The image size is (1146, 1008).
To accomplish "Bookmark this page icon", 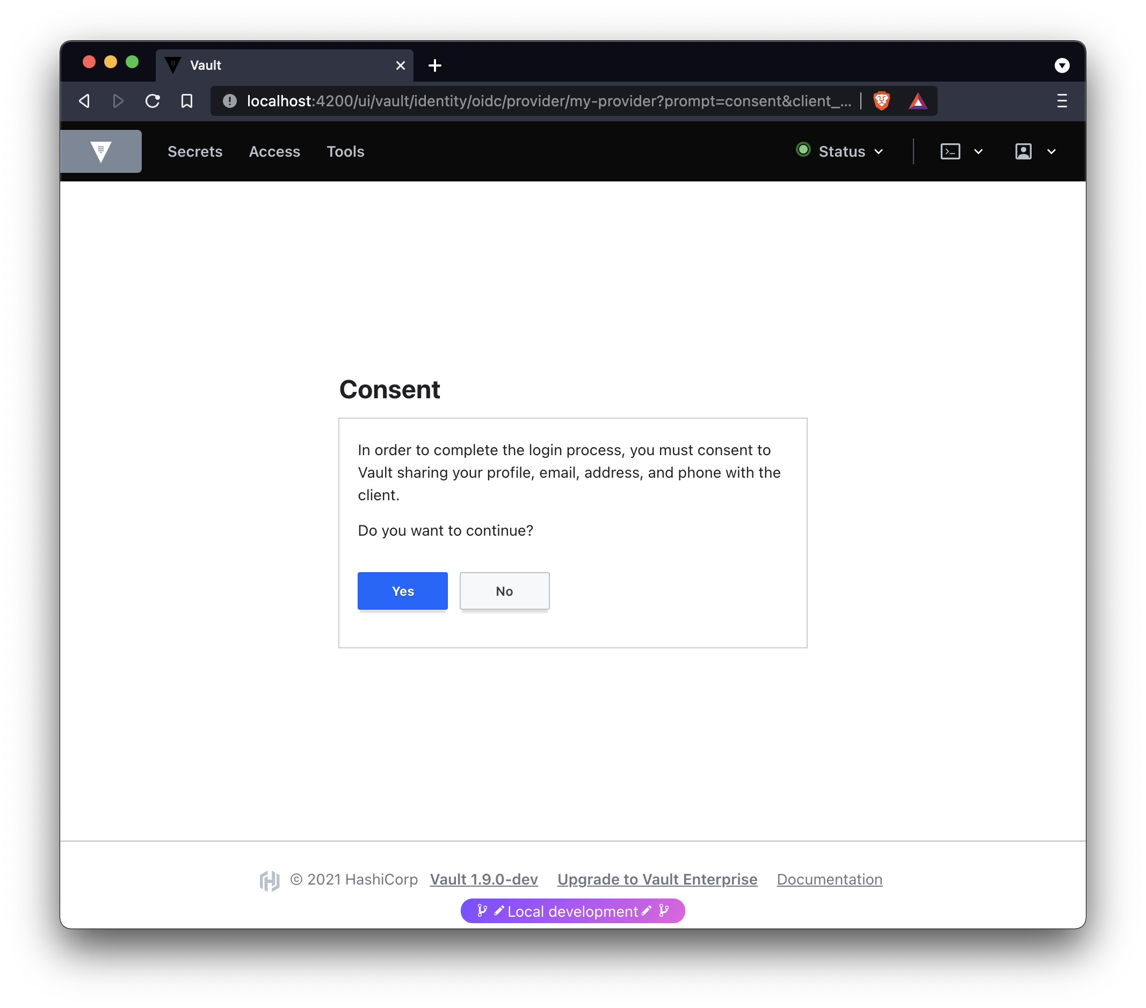I will pyautogui.click(x=187, y=101).
